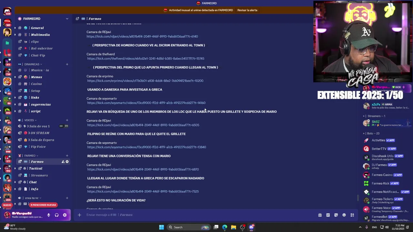Add channel to VOICES category

pyautogui.click(x=67, y=120)
